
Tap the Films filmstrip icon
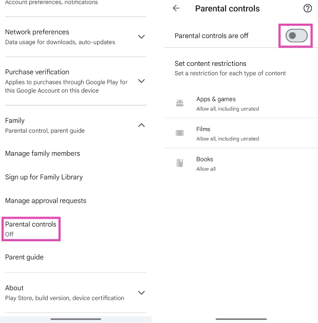coord(180,133)
